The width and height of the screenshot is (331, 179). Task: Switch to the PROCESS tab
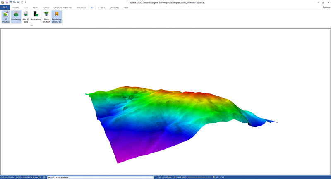[x=81, y=7]
